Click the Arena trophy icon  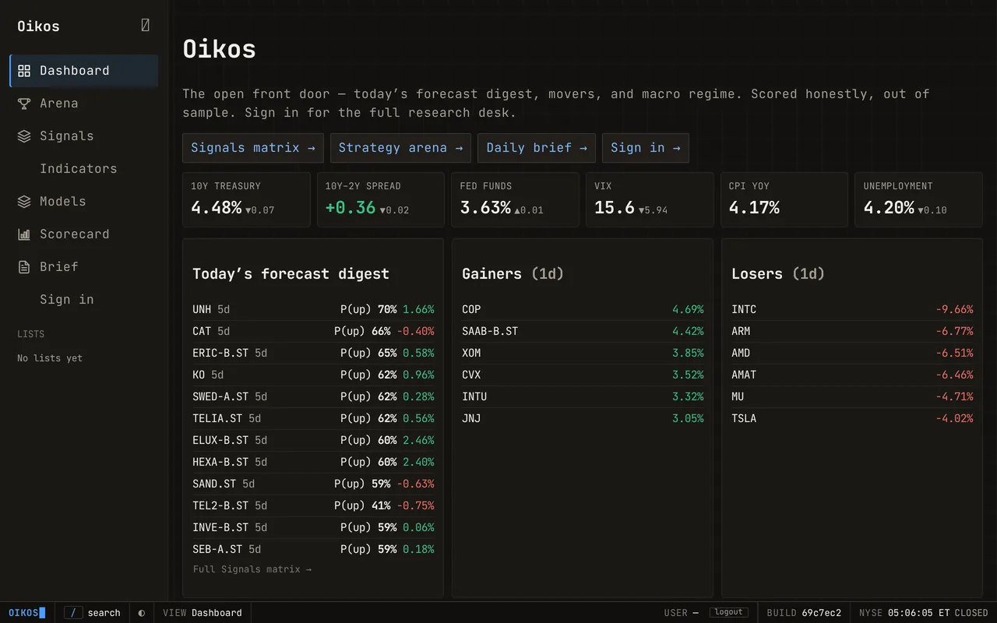pos(24,104)
